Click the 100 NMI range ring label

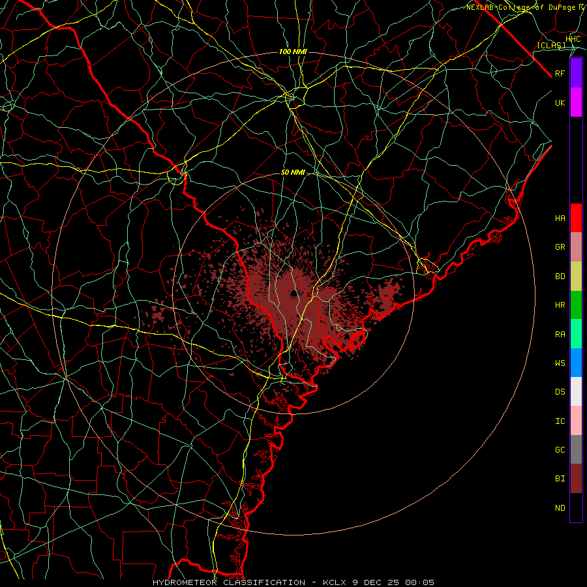293,52
